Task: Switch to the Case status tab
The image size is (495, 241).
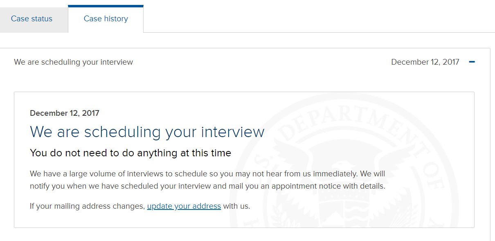Action: (32, 19)
